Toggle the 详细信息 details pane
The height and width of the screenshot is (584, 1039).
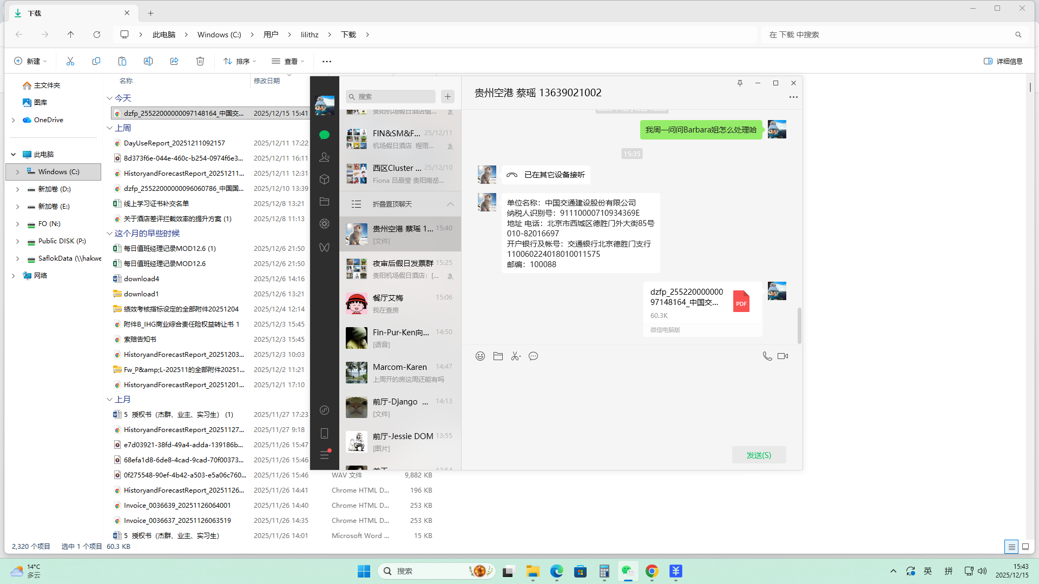[x=1003, y=61]
